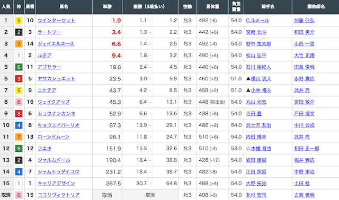Viewport: 339px width, 200px height.
Task: Open horse ウェイクアップ link
Action: (x=53, y=102)
